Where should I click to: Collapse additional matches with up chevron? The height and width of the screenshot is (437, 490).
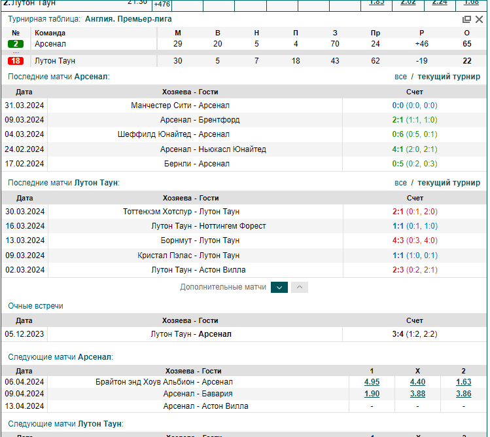[300, 288]
